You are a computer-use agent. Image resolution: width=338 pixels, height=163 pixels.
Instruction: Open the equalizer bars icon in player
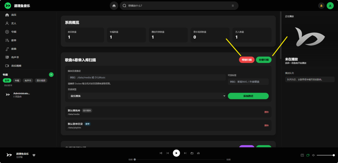198,153
